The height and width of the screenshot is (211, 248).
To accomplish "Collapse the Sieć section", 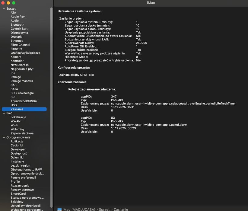I will (4, 113).
